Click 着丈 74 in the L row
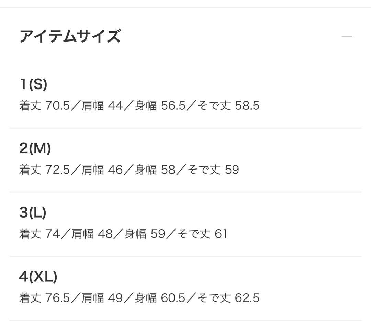This screenshot has height=327, width=371. [40, 234]
